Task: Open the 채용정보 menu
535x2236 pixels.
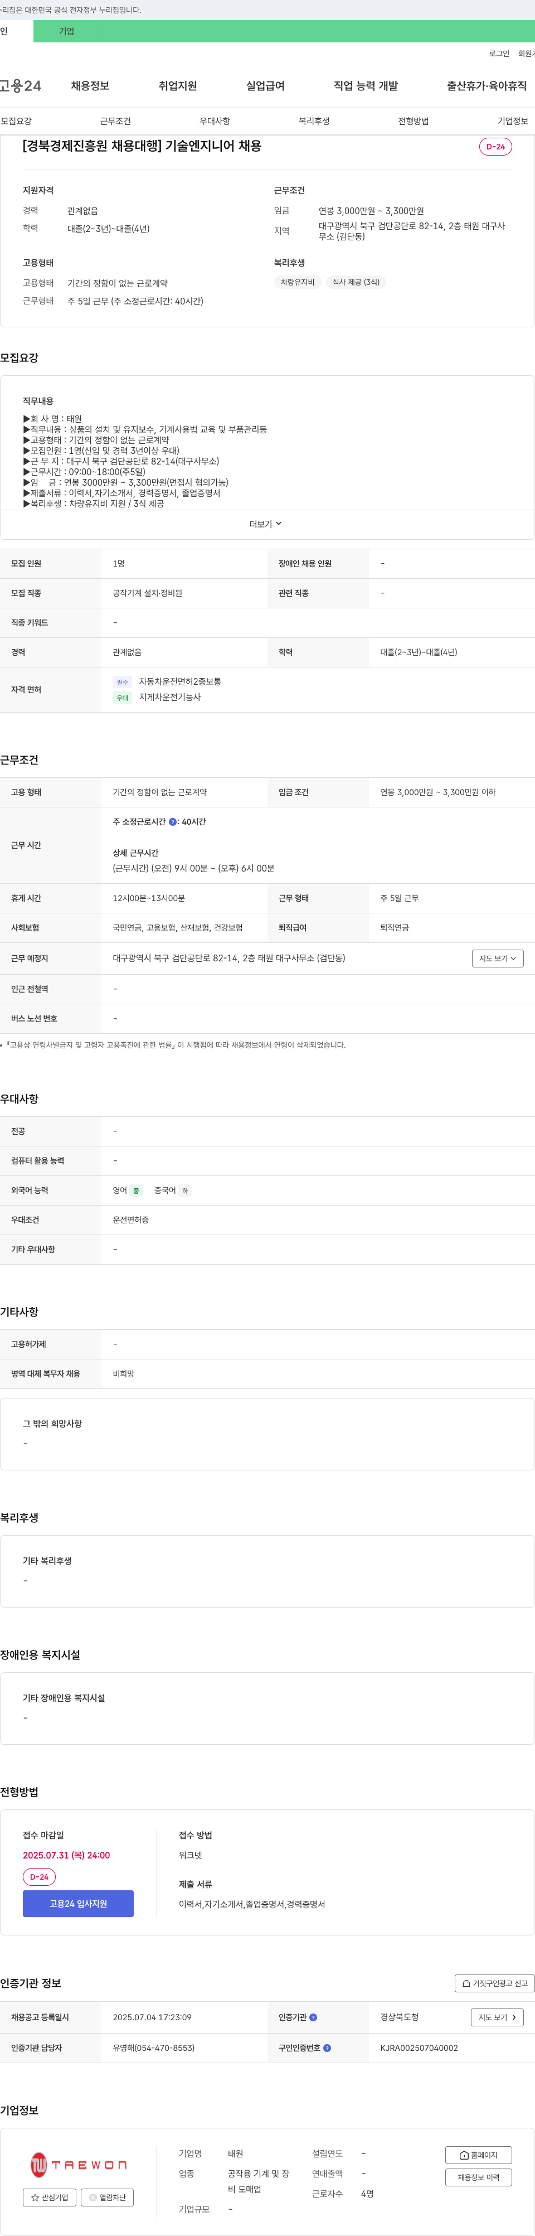Action: click(x=90, y=86)
